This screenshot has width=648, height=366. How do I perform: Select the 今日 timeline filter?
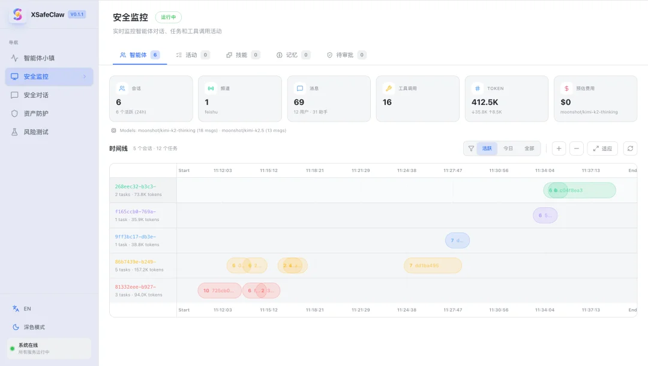[x=508, y=149]
